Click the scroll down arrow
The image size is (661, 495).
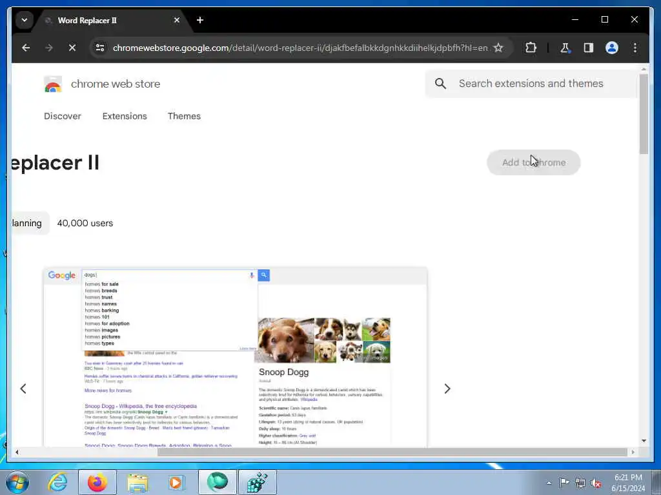[644, 441]
